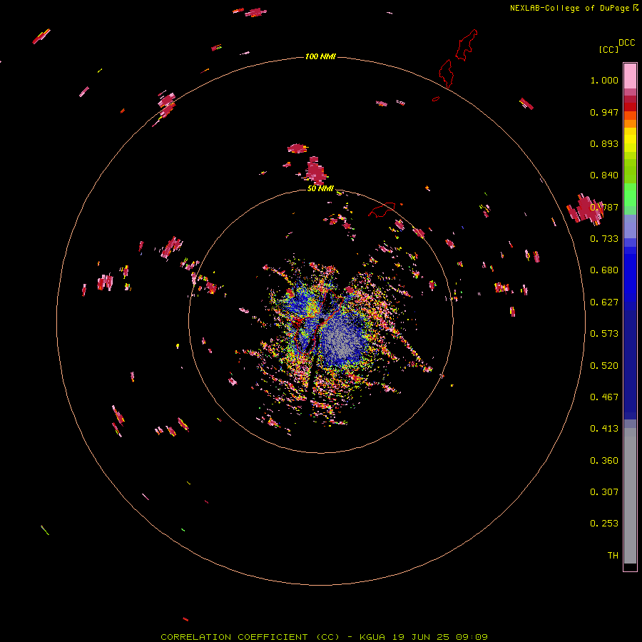This screenshot has width=642, height=642.
Task: Click the Correlation Coefficient KGUA title caption
Action: click(x=324, y=637)
